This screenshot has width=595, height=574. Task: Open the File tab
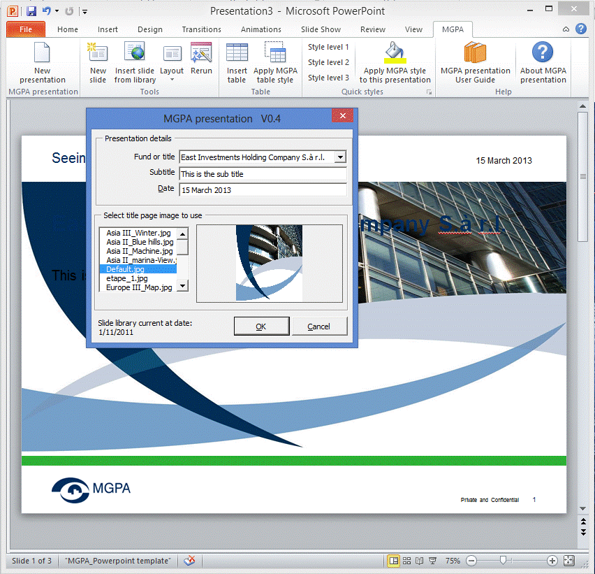click(26, 29)
